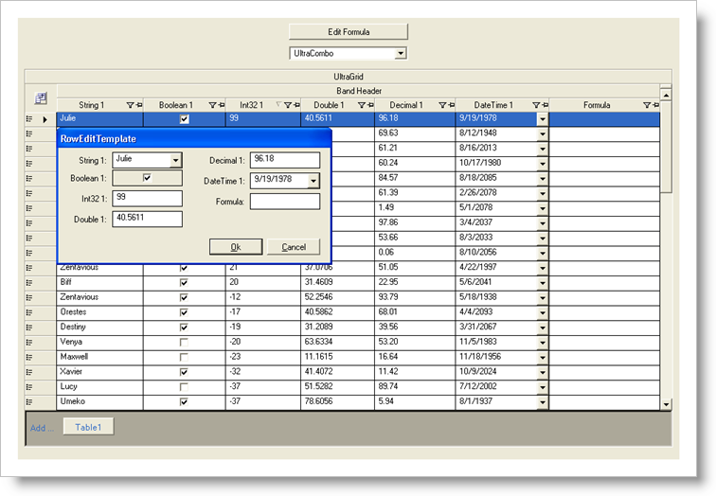Click the filter icon in String 1 header
The image size is (716, 496).
pos(130,105)
